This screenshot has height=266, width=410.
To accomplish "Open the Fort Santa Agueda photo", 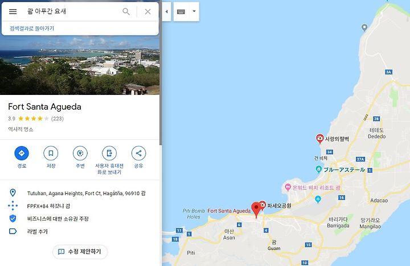I will 80,65.
